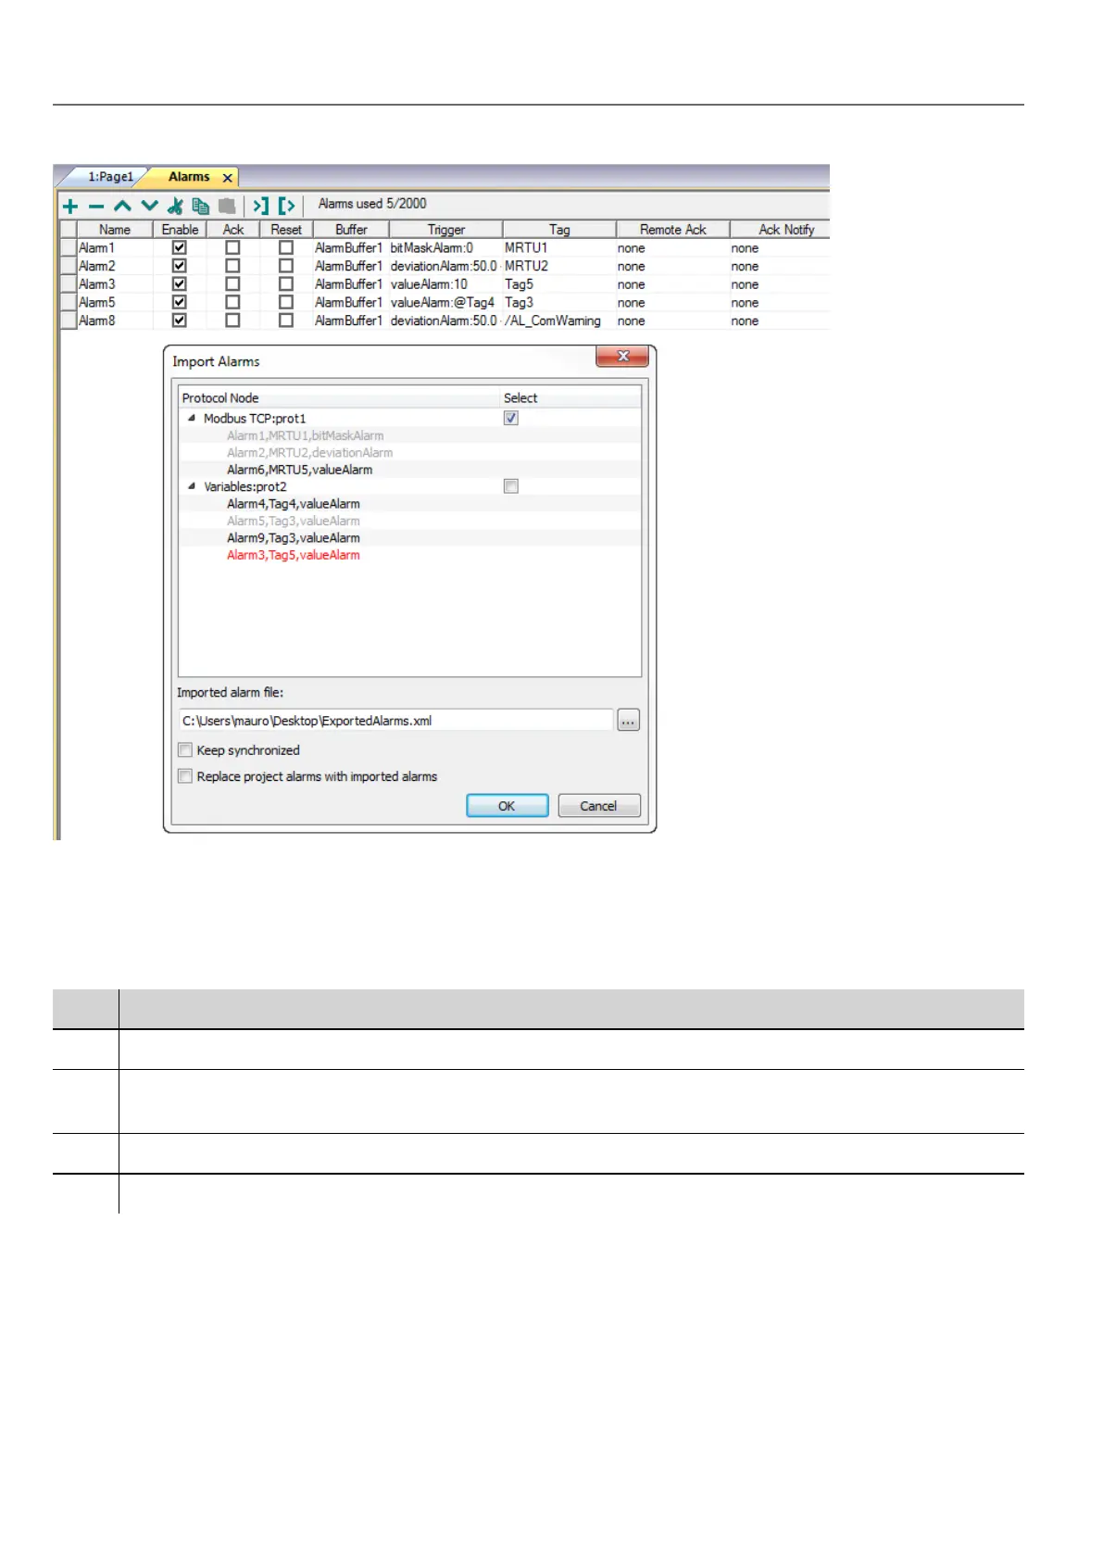Uncheck Enable for Alarm2
The height and width of the screenshot is (1560, 1103).
(180, 266)
